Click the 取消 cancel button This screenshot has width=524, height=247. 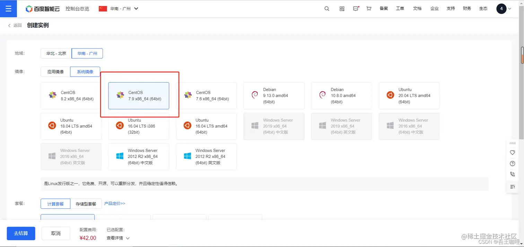click(x=56, y=233)
